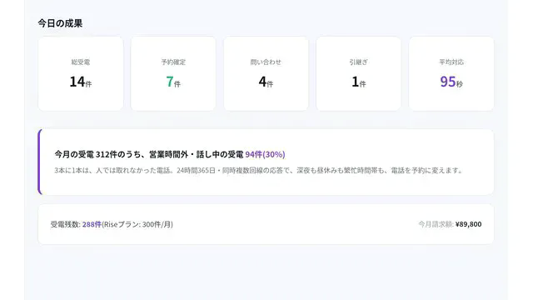533x300 pixels.
Task: Select the 予約確定 7件 card
Action: 173,73
